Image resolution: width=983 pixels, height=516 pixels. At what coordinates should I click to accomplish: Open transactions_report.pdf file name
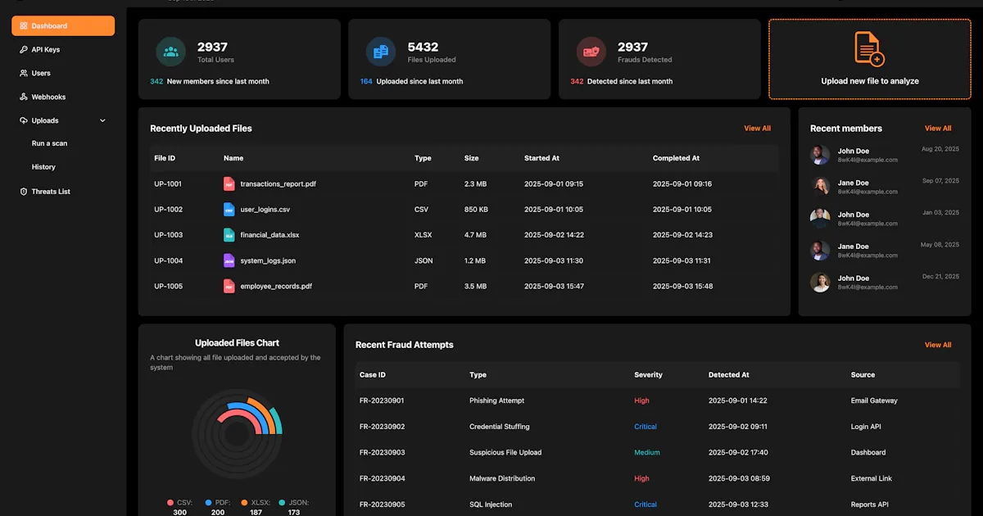tap(278, 184)
